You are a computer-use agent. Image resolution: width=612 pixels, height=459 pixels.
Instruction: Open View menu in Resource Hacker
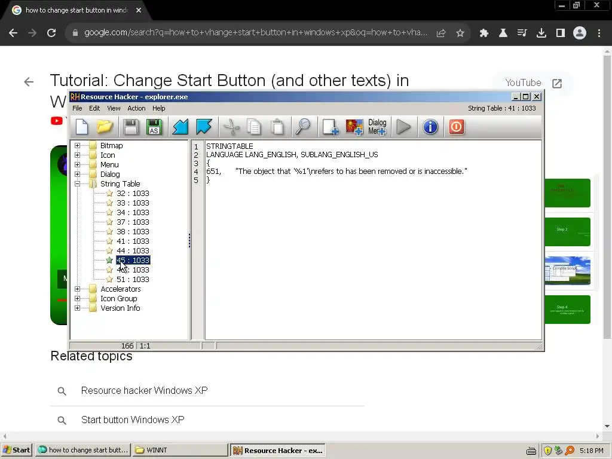114,108
